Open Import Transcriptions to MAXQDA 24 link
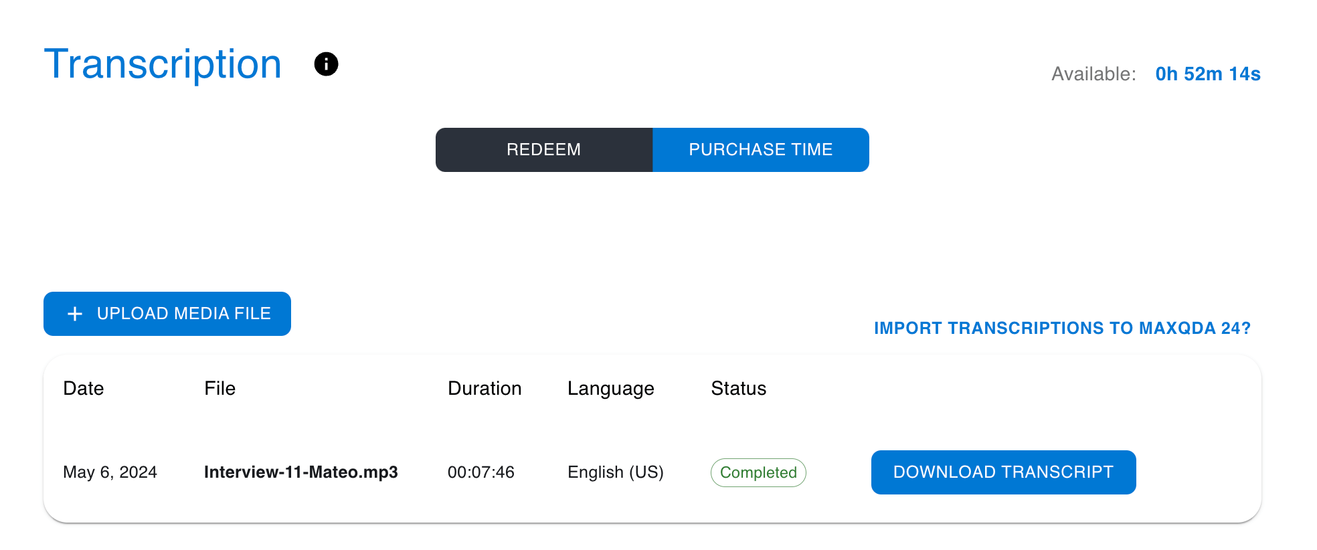 pos(1062,328)
